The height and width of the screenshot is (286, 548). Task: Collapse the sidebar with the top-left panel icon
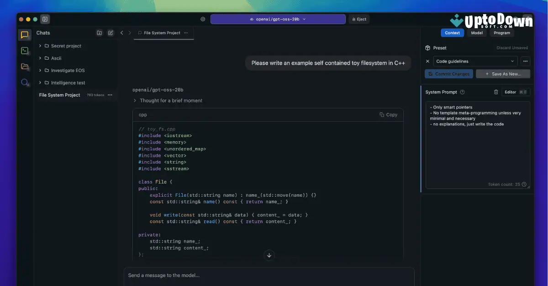tap(44, 19)
